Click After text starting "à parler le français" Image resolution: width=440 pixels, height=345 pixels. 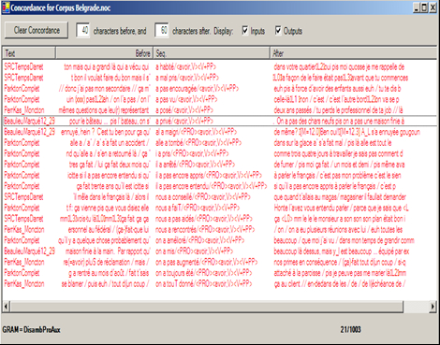pos(337,175)
